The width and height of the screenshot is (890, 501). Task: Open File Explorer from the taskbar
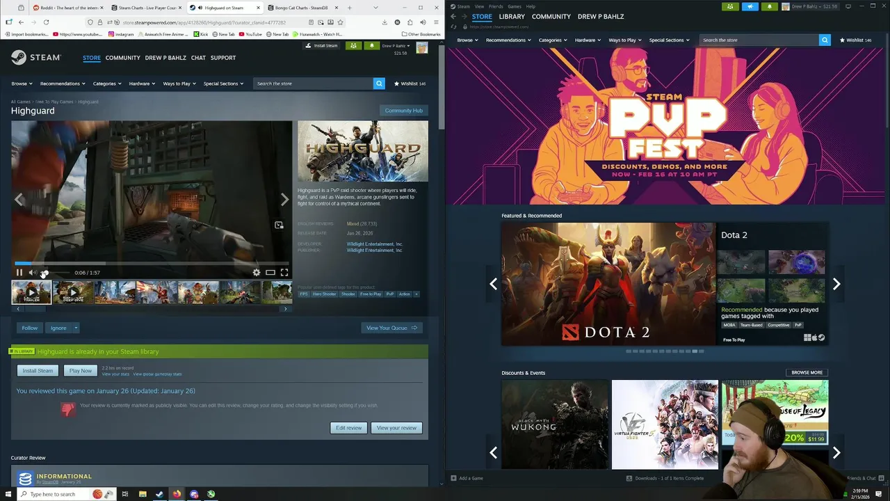(x=143, y=494)
